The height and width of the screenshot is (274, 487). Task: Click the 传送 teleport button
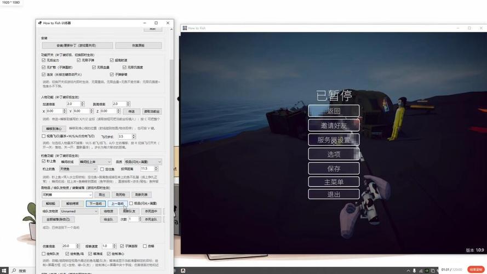(x=131, y=111)
